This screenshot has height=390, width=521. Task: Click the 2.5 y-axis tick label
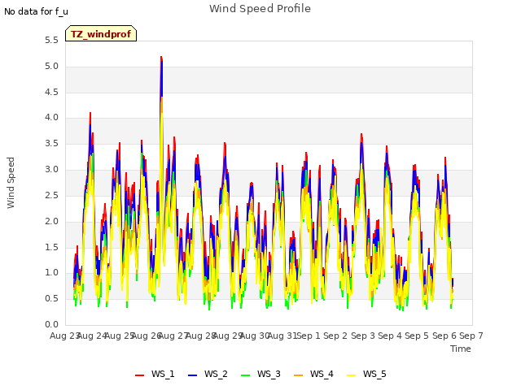pos(51,195)
